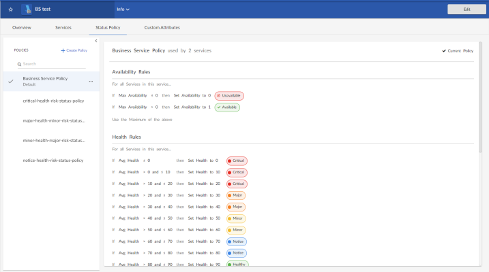Image resolution: width=489 pixels, height=272 pixels.
Task: Select Business Service Policy in the list
Action: [x=51, y=81]
